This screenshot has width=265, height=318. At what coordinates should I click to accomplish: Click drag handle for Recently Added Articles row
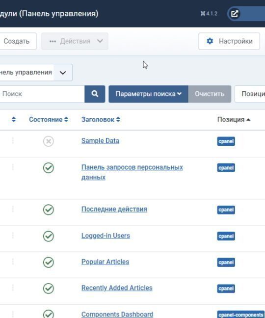click(x=13, y=288)
